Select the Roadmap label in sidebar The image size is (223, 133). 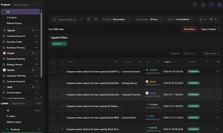tap(22, 129)
